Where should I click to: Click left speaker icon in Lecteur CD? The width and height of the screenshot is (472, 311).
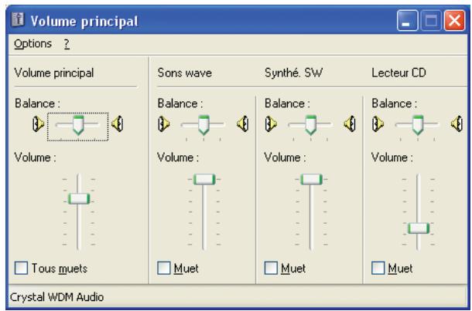point(378,123)
